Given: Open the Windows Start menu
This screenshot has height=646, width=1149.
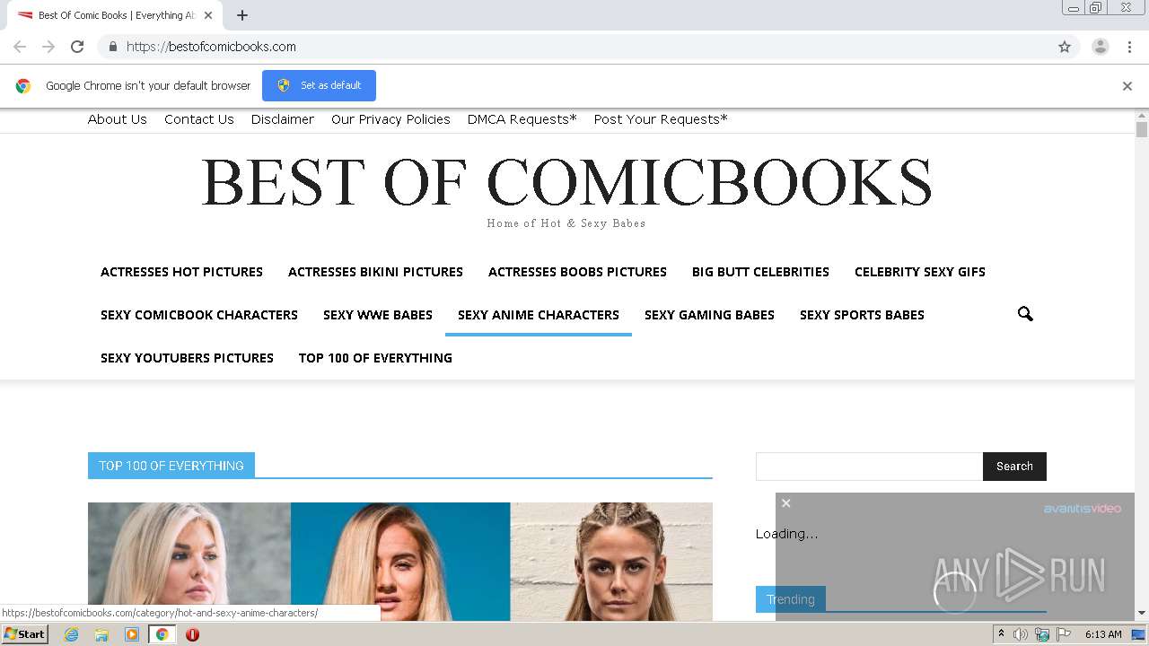Looking at the screenshot, I should click(x=25, y=634).
